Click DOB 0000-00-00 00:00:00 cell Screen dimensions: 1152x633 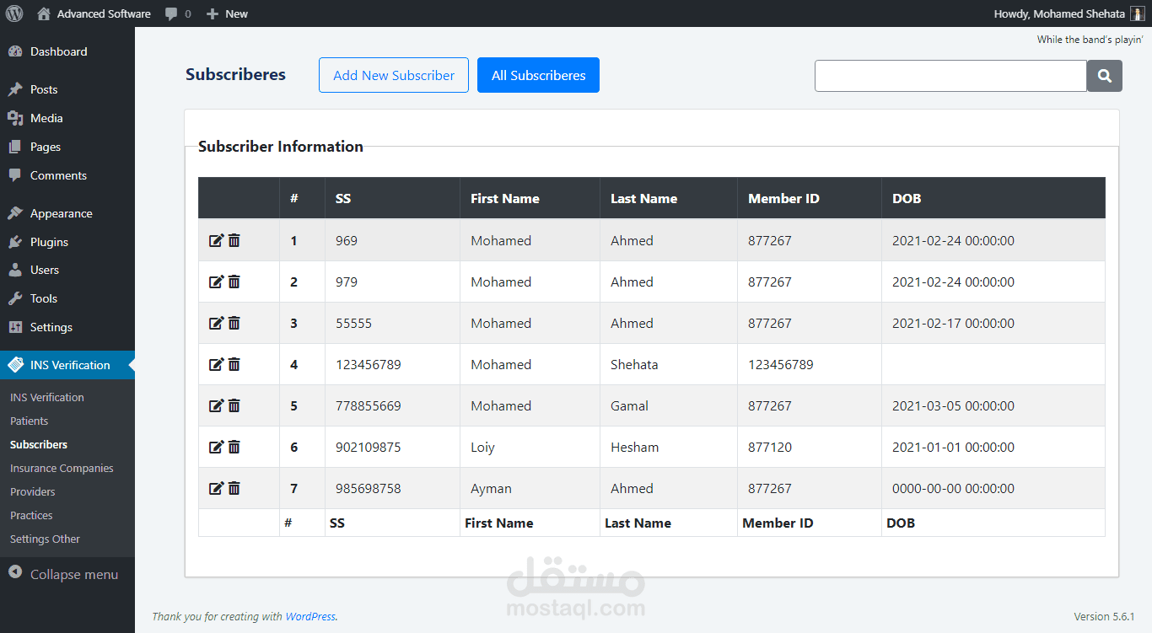click(x=953, y=489)
